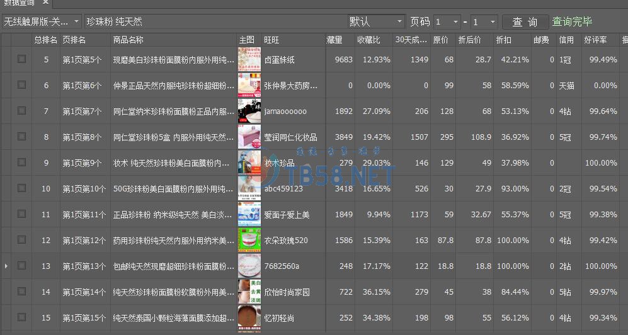Open product thumbnail in row 7
Viewport: 628px width, 335px height.
click(249, 111)
